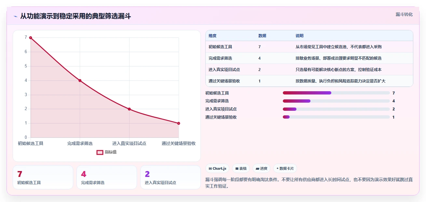Click the 漏斗转化 tag in the header
This screenshot has height=202, width=426.
404,15
